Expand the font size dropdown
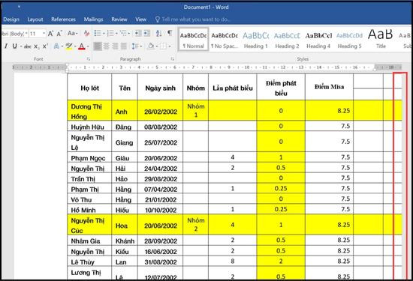The width and height of the screenshot is (413, 281). click(44, 34)
